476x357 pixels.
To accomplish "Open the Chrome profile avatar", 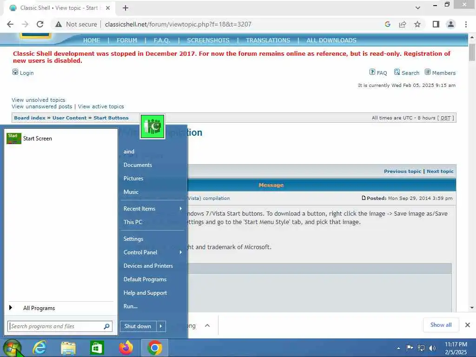I will pyautogui.click(x=451, y=24).
